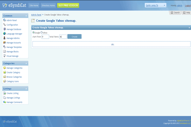Click the Admin Panel sidebar icon
Screen dimensions: 191x127
(4, 20)
